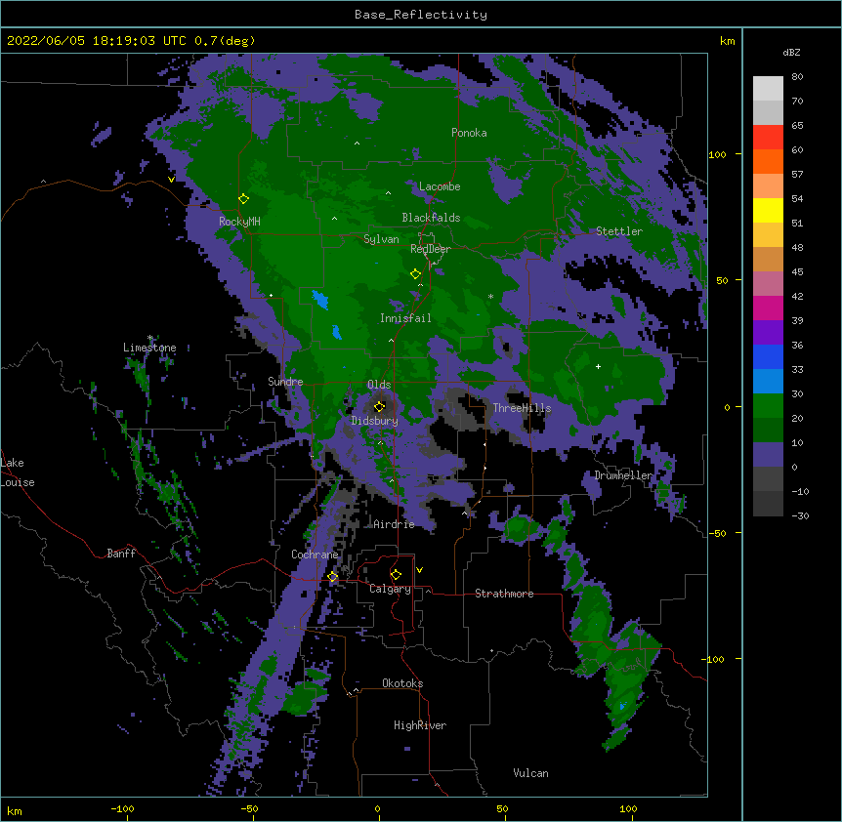
Task: Click the -100 tick on the horizontal axis
Action: pos(123,809)
